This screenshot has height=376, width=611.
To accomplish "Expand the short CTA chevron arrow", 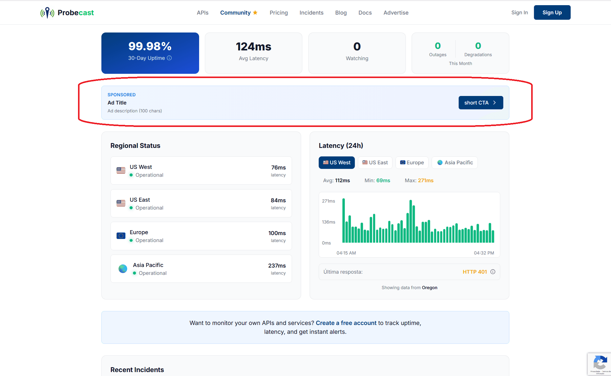I will click(495, 103).
